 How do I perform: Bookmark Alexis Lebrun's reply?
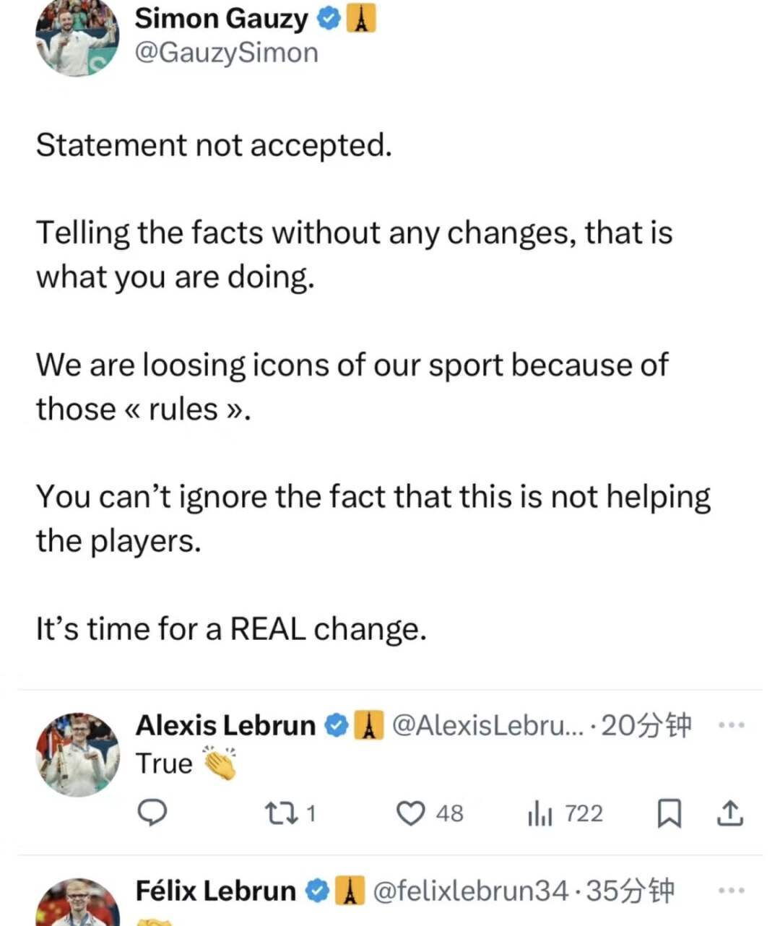(669, 813)
